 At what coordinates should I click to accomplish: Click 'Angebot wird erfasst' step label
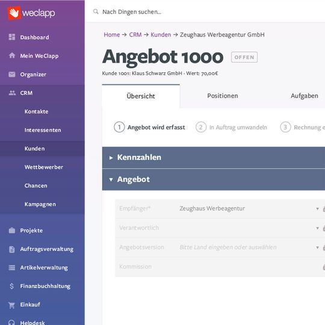pyautogui.click(x=156, y=127)
